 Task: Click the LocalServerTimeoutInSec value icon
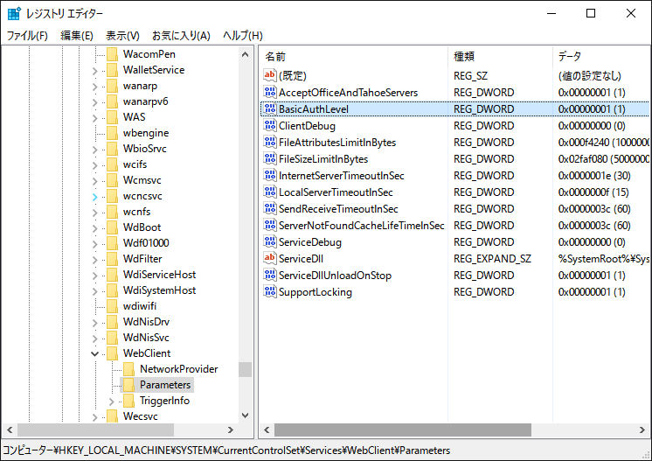click(x=270, y=192)
